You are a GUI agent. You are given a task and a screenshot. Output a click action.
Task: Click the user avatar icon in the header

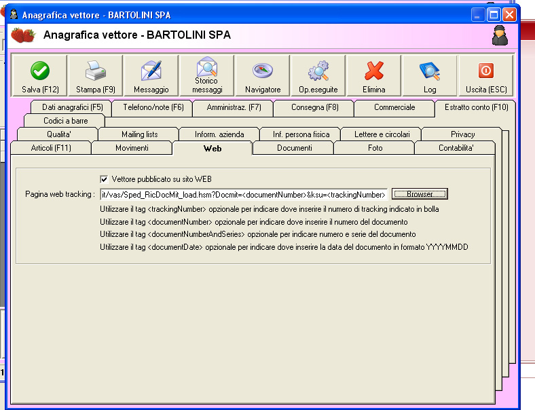[500, 35]
